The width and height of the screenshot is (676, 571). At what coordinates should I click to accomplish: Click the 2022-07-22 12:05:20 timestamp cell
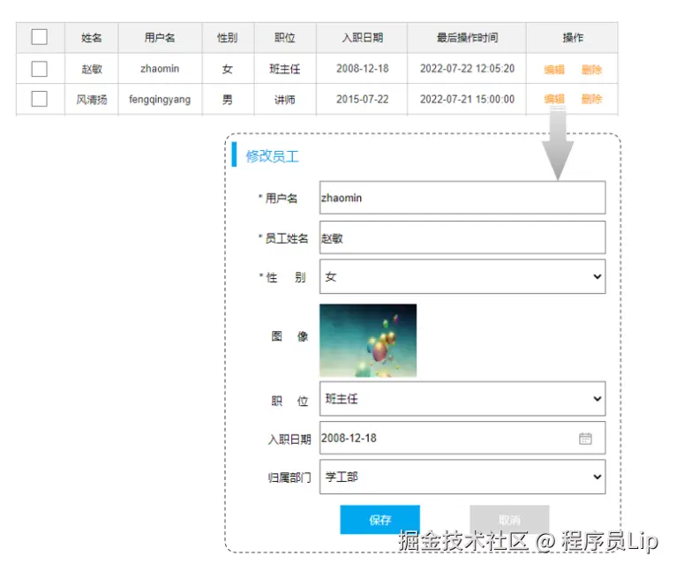[467, 69]
